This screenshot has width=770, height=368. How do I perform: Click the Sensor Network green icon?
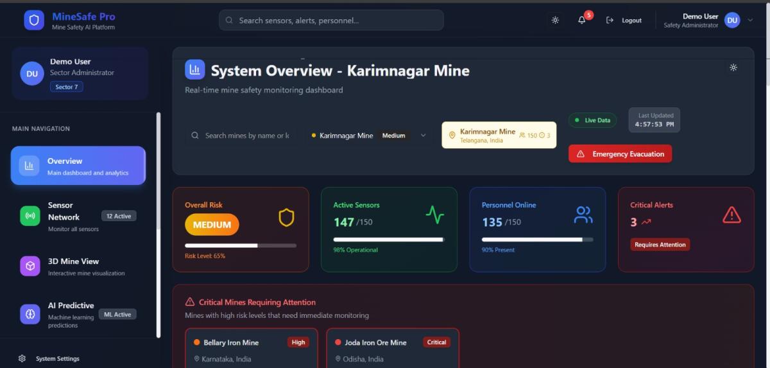point(30,216)
